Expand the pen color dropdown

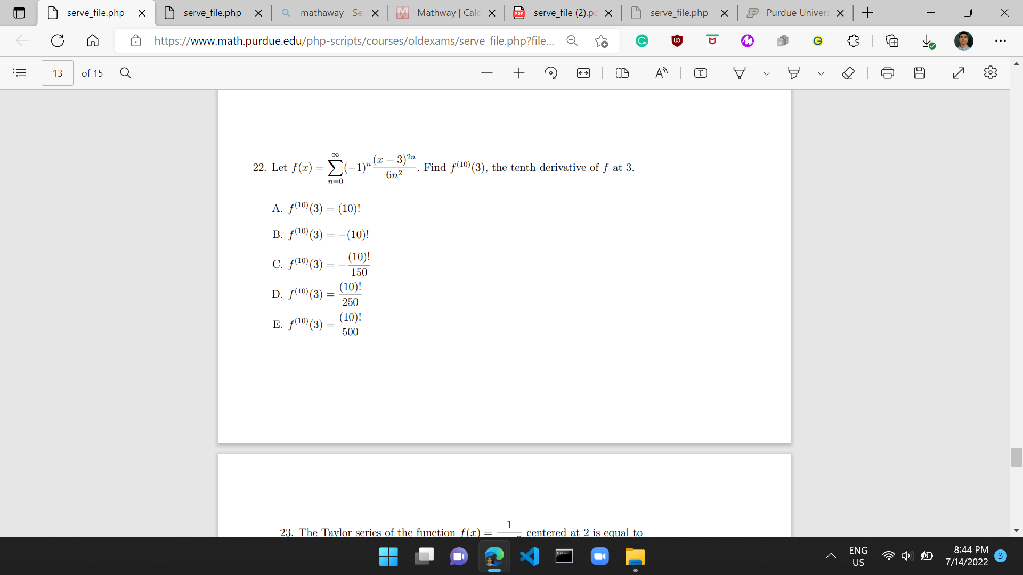[767, 73]
